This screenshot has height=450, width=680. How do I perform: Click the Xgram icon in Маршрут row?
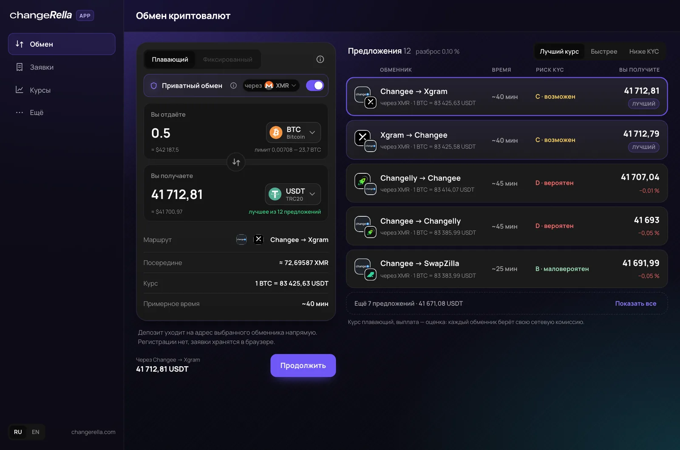pos(258,240)
